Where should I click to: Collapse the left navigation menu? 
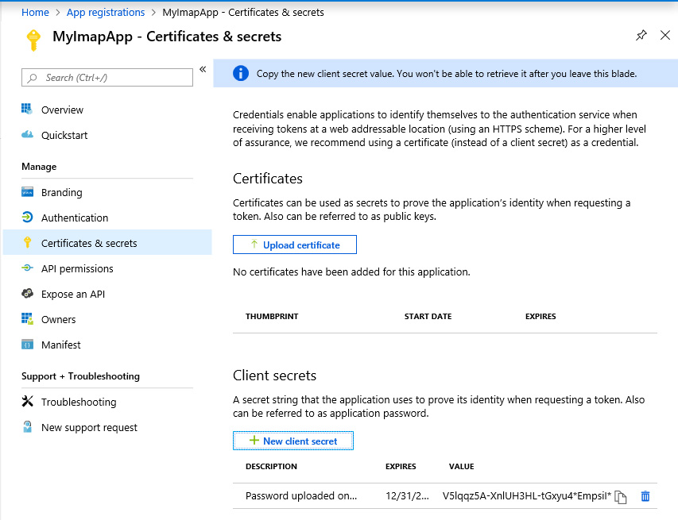(x=203, y=69)
